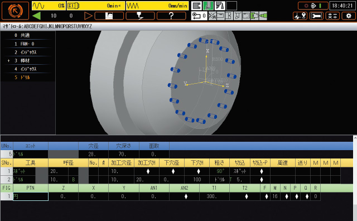357x221 pixels.
Task: Toggle the key lock indicator showing 0
Action: coord(199,16)
